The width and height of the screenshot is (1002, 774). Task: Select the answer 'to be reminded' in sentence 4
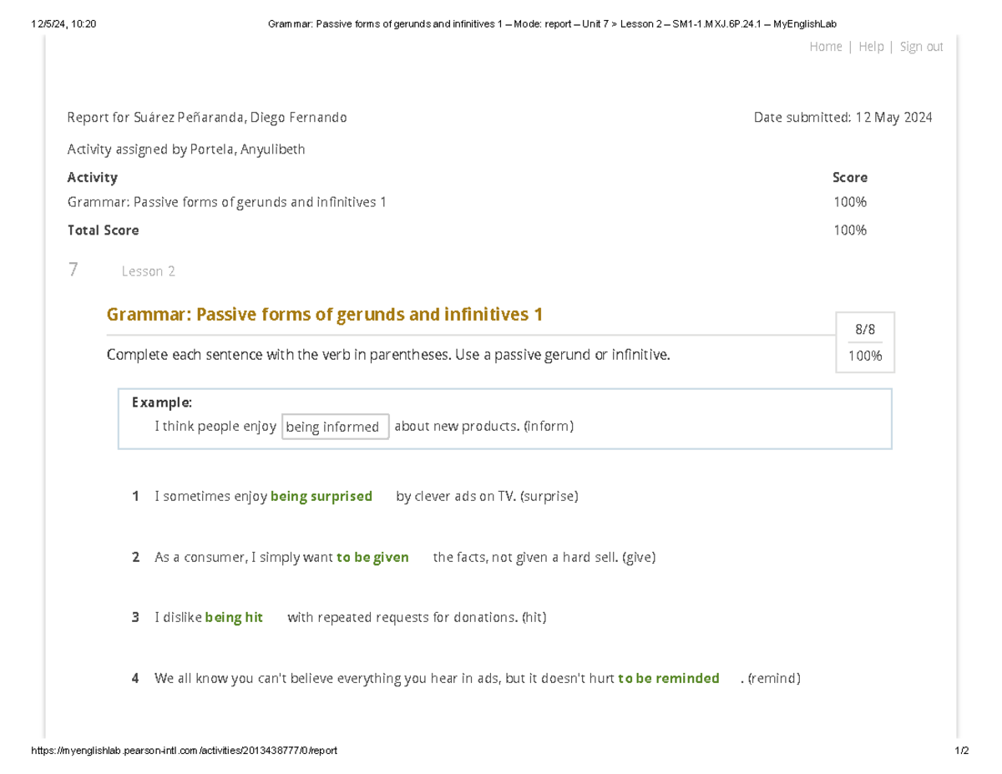click(669, 679)
